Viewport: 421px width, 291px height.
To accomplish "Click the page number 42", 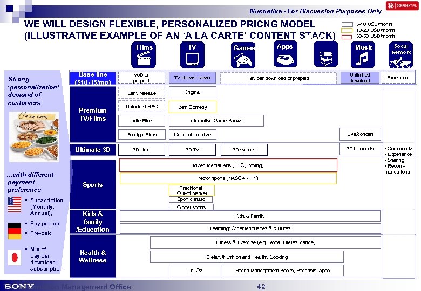I will pyautogui.click(x=261, y=287).
